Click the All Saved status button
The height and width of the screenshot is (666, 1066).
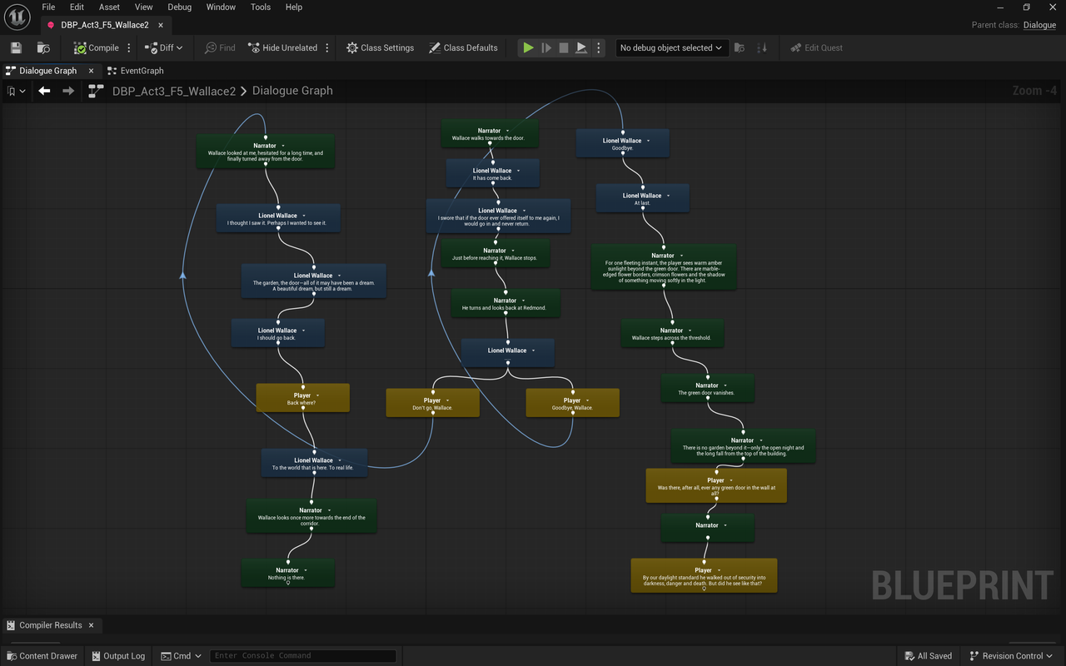click(x=927, y=656)
